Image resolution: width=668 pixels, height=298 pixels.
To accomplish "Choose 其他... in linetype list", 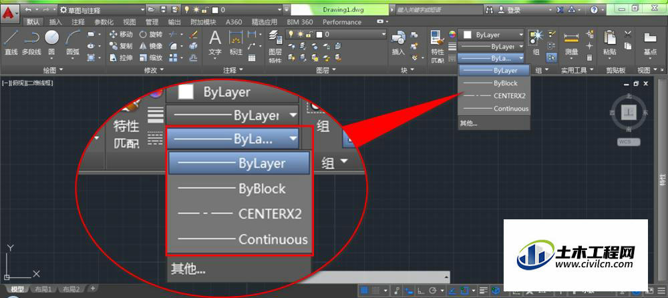I will (x=494, y=124).
